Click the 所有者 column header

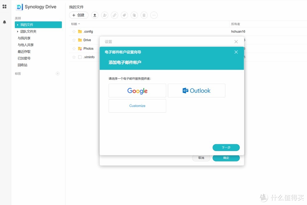point(235,24)
